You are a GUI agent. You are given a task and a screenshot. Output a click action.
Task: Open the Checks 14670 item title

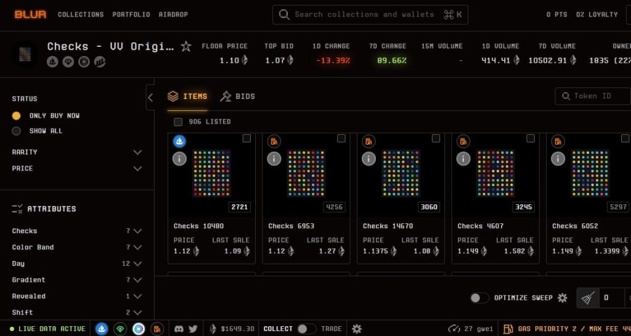pyautogui.click(x=388, y=226)
